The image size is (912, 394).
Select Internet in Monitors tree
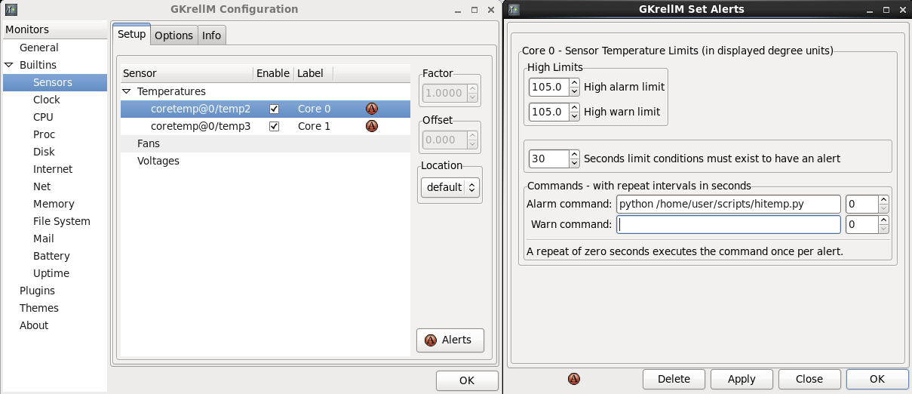coord(53,169)
